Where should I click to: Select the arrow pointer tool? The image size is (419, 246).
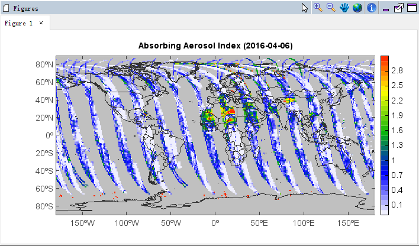pyautogui.click(x=305, y=8)
